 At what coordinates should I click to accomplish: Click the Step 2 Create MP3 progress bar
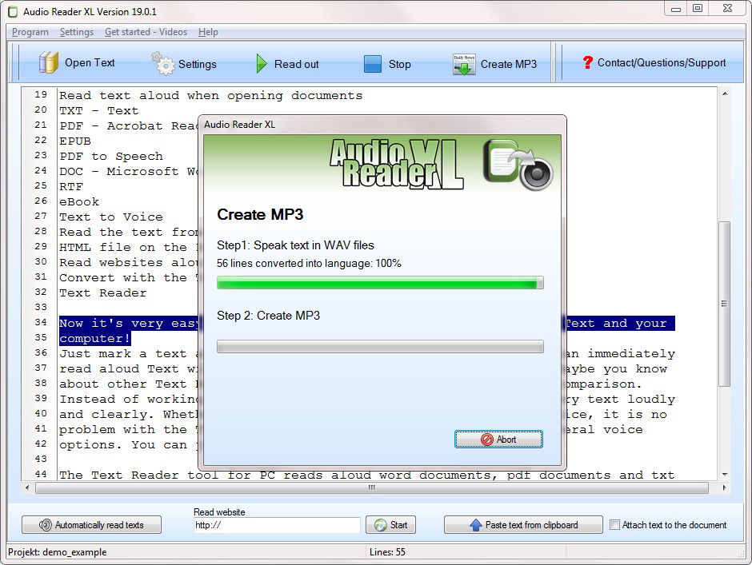click(x=380, y=347)
